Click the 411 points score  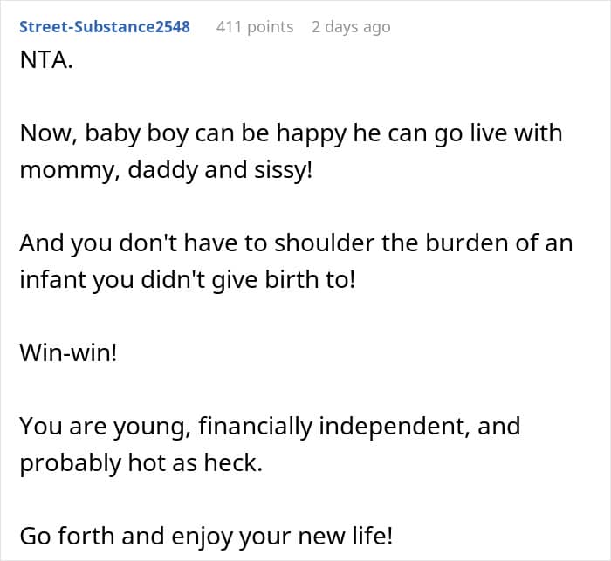pos(255,27)
